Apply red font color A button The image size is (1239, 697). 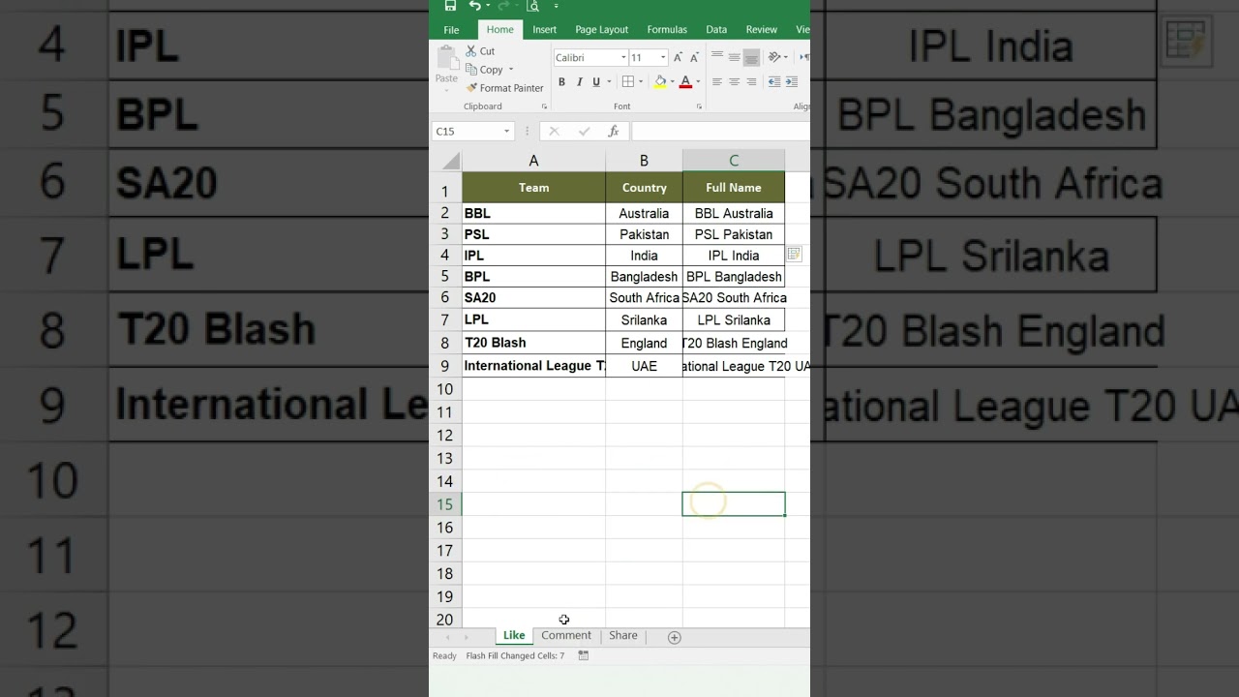point(685,82)
